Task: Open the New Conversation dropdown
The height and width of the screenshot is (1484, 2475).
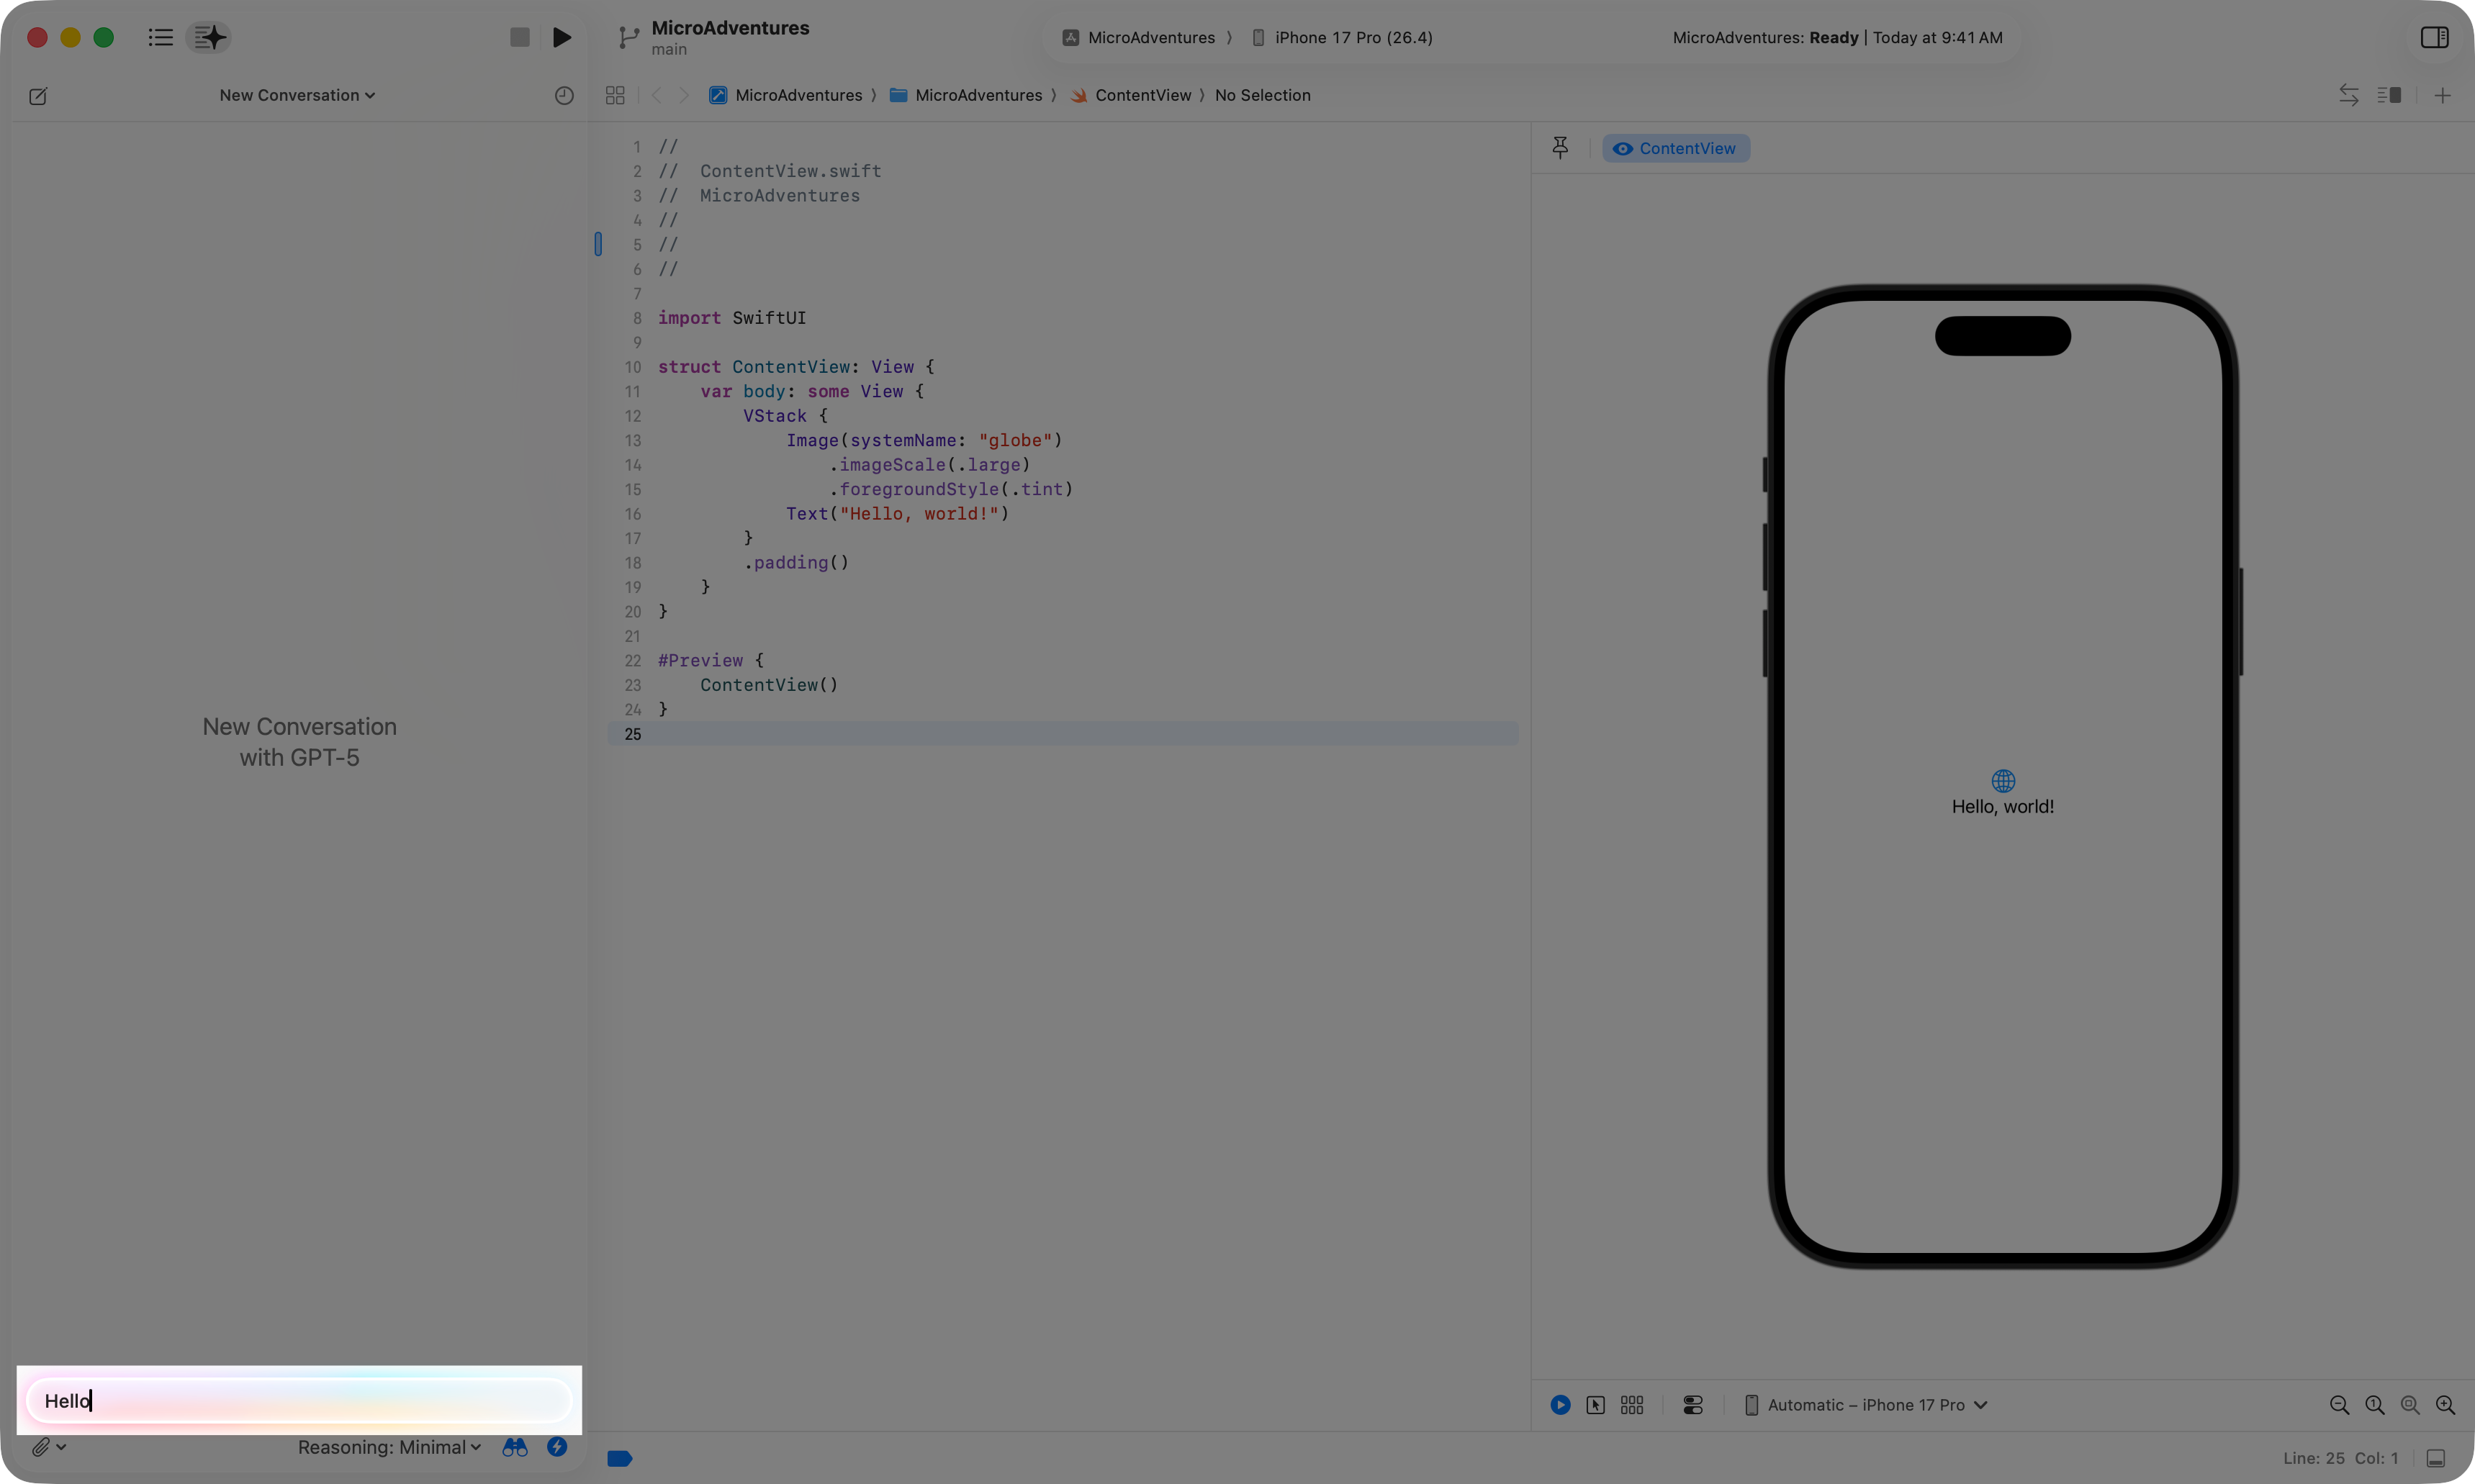Action: (x=297, y=96)
